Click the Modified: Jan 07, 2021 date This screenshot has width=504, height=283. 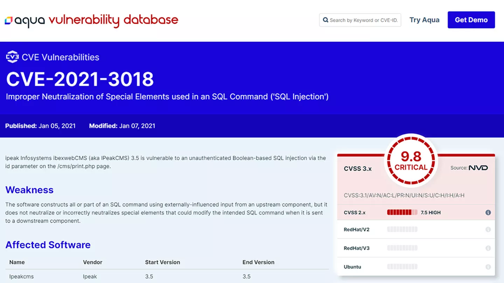(122, 126)
